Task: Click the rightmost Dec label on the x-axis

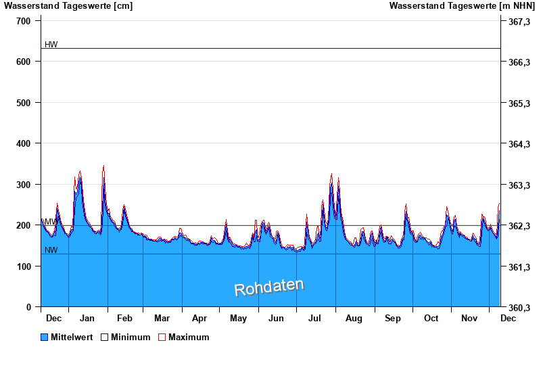Action: (x=508, y=318)
